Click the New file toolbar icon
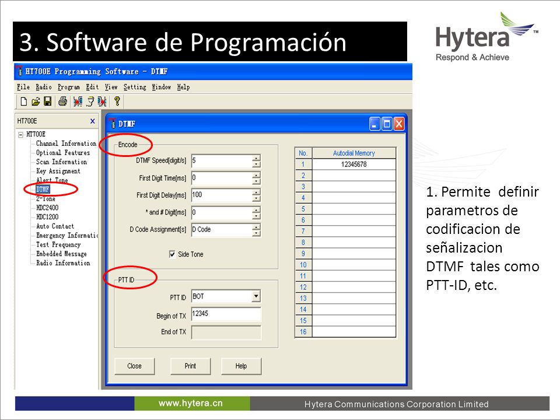The height and width of the screenshot is (420, 560). click(x=23, y=101)
